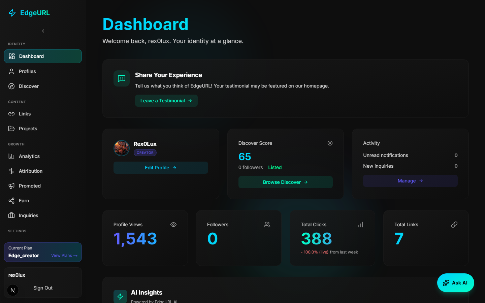Click the Attribution dollar sign icon
This screenshot has width=485, height=303.
click(x=11, y=171)
